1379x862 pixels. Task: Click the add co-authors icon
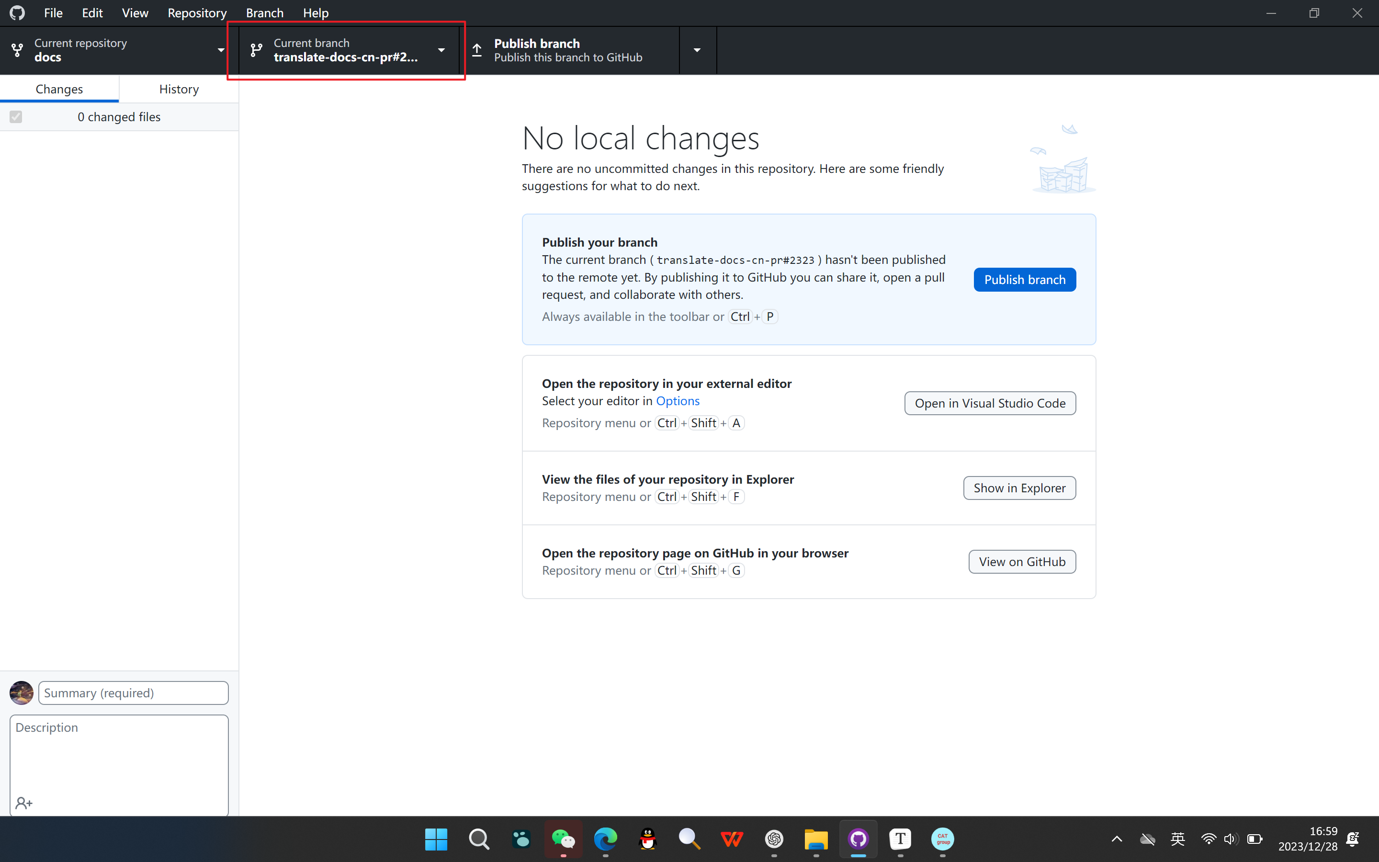click(x=24, y=803)
